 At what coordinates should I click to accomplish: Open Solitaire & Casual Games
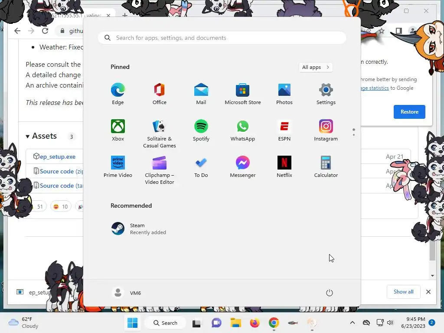160,134
